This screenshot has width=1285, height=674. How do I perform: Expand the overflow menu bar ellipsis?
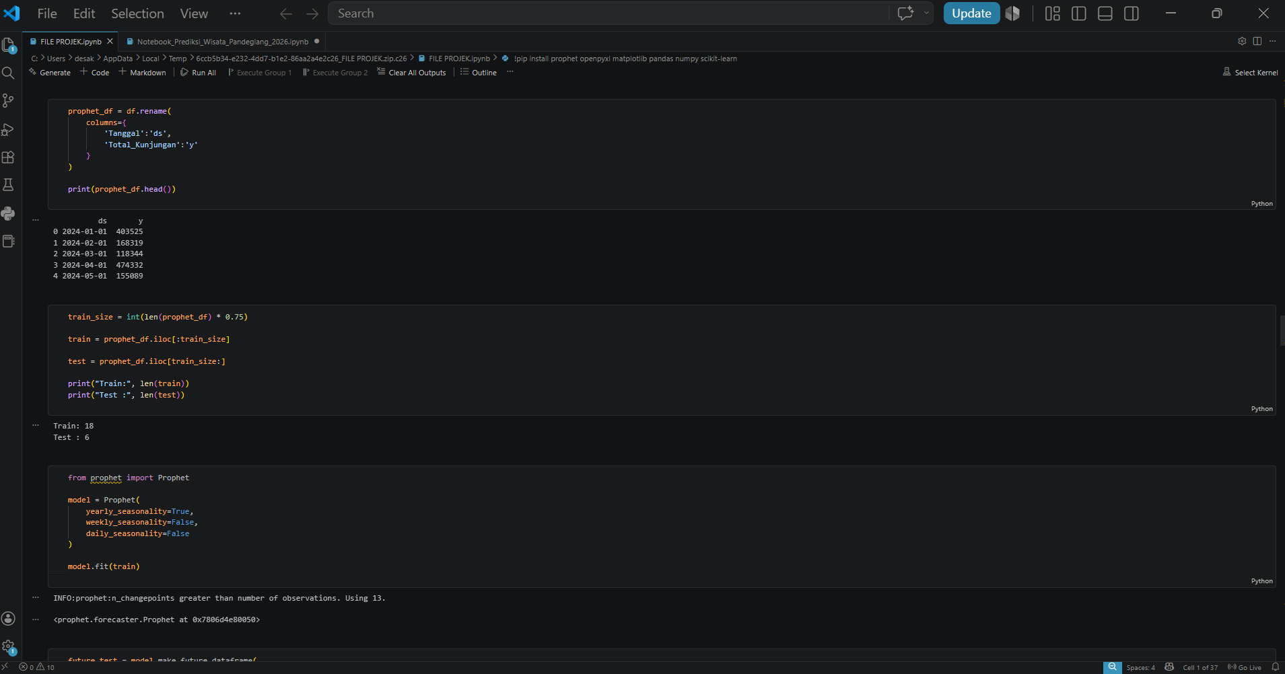click(x=234, y=13)
